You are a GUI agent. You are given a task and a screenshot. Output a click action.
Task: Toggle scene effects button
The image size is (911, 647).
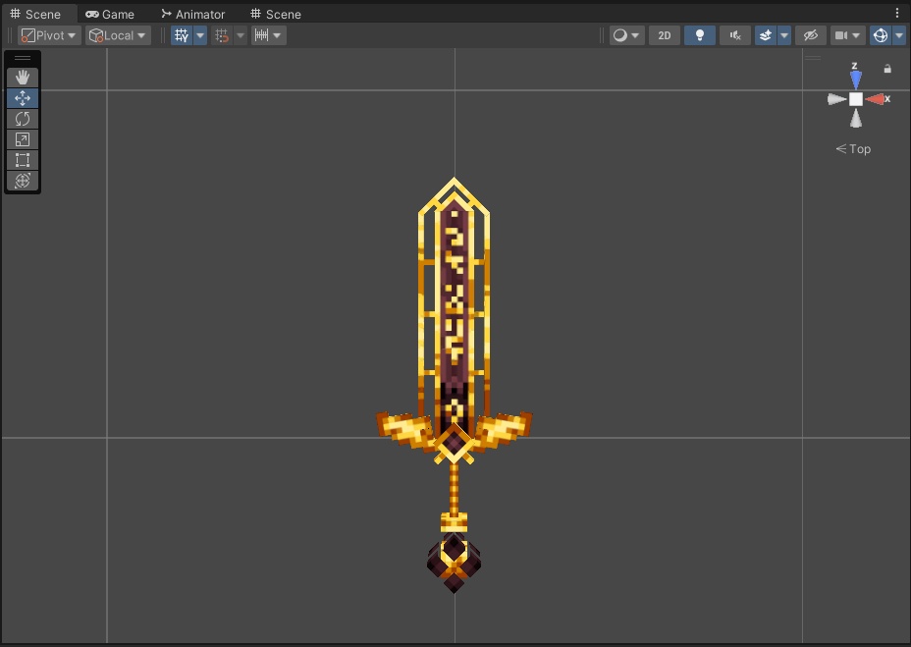[766, 35]
